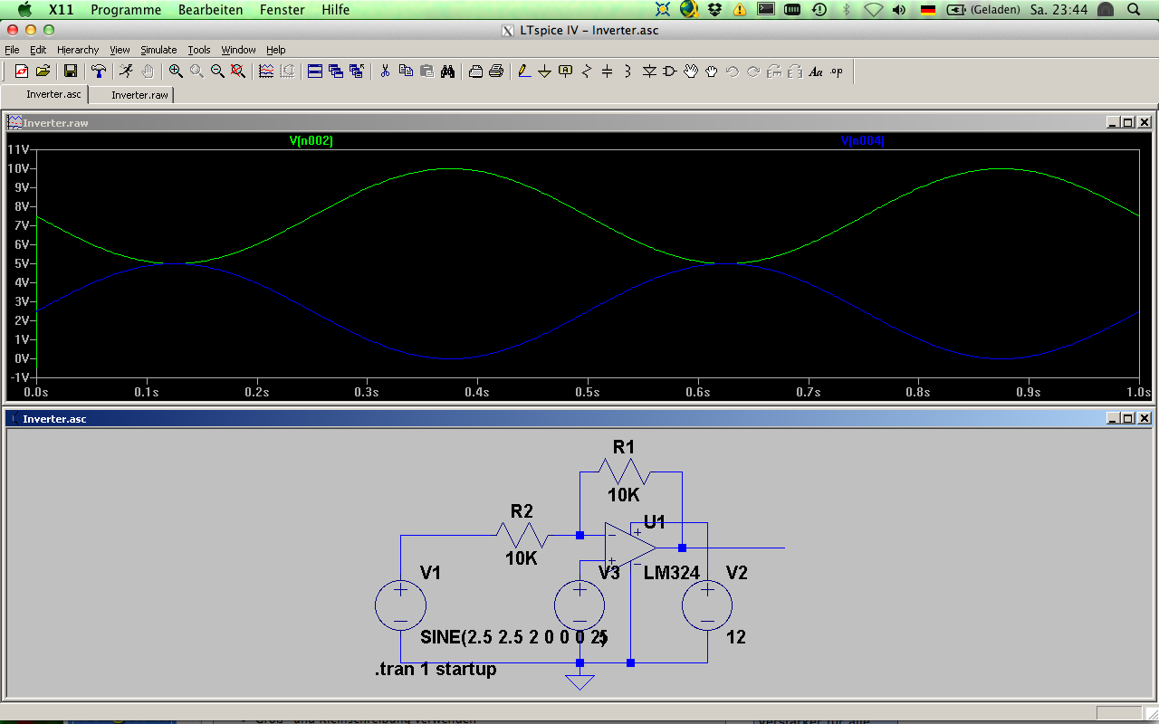Click the SINE source value text
1159x724 pixels.
coord(514,637)
